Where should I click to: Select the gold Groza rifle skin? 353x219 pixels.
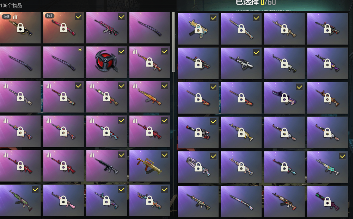[x=149, y=166]
